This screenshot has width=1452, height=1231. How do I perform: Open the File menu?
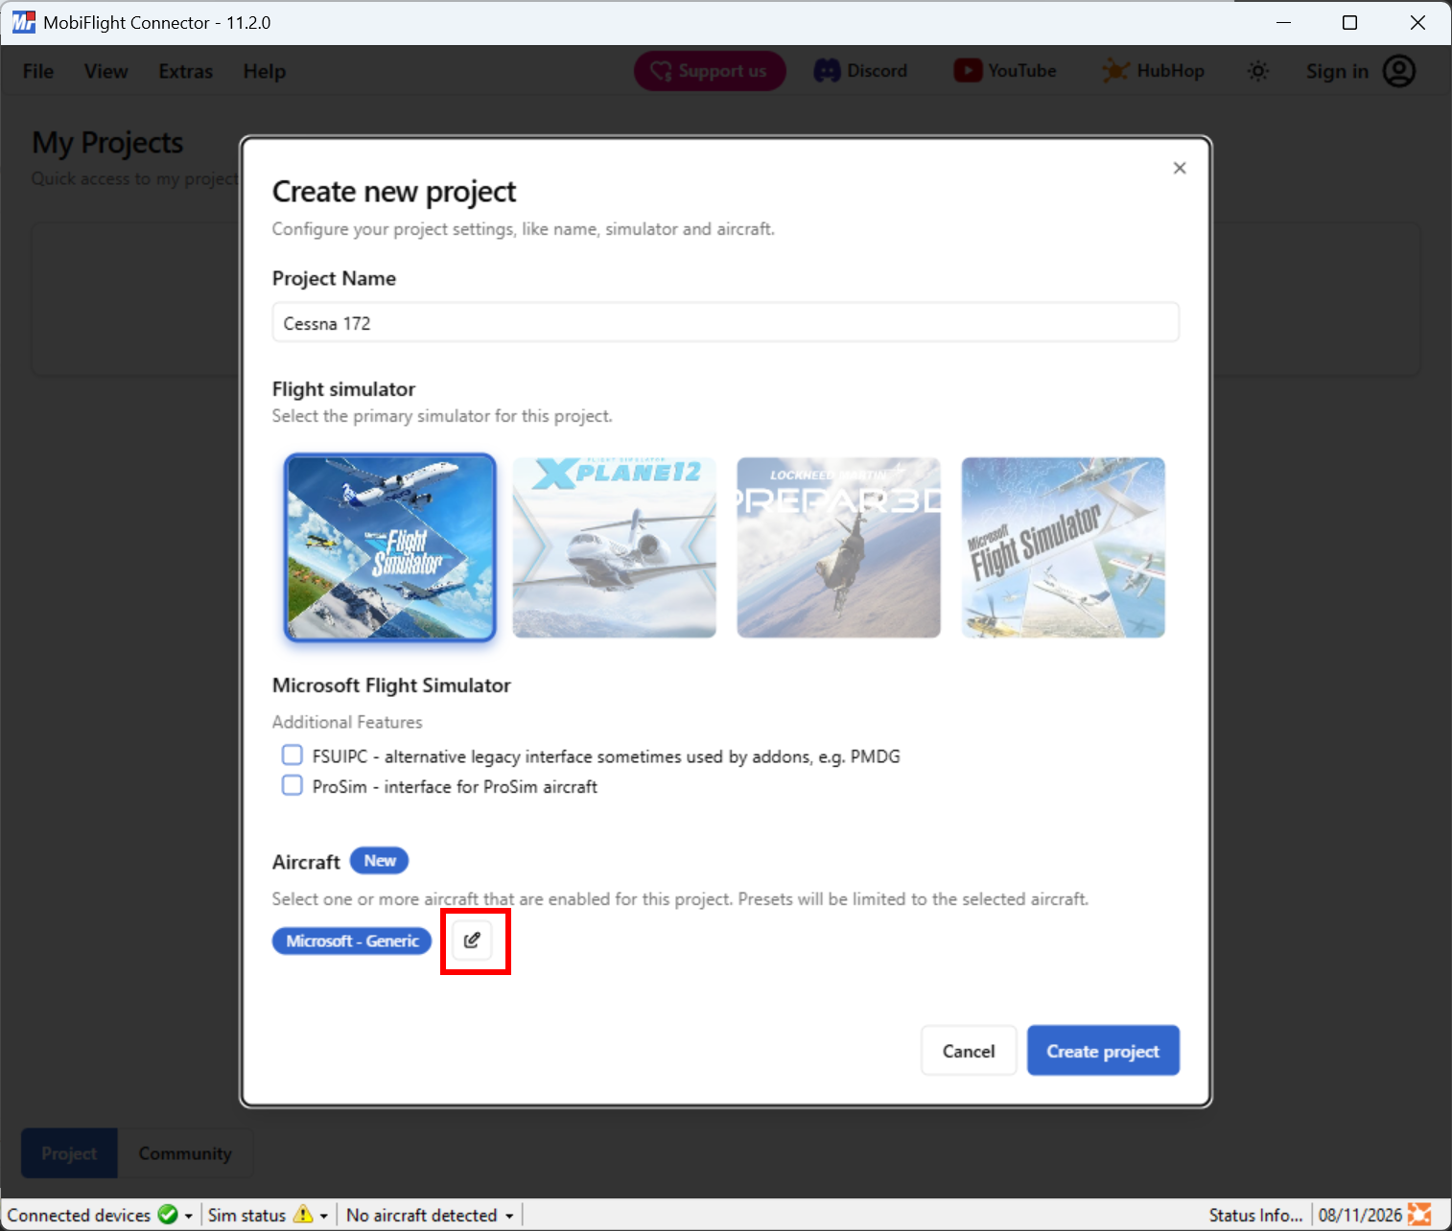38,71
